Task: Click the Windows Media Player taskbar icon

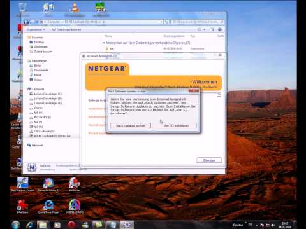Action: [57, 225]
